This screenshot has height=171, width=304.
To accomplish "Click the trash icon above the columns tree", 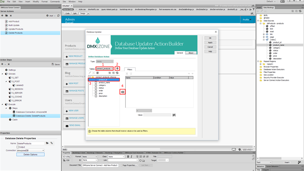I will [x=98, y=73].
